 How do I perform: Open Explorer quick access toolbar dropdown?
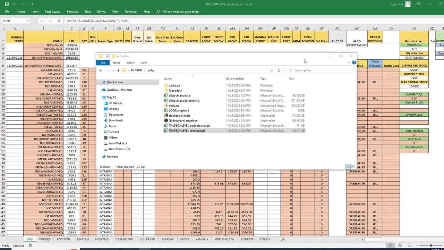[118, 56]
